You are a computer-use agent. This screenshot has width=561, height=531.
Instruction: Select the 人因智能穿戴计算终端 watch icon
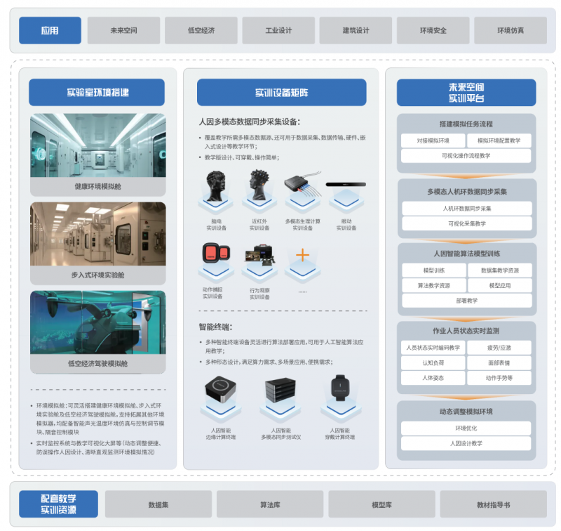coord(340,390)
